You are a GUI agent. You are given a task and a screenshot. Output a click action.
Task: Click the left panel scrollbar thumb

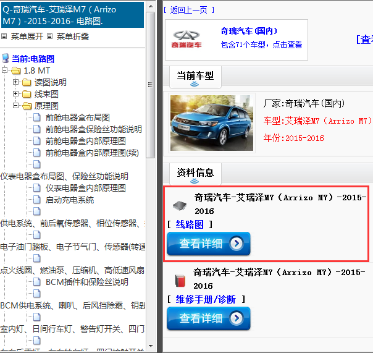[x=150, y=85]
